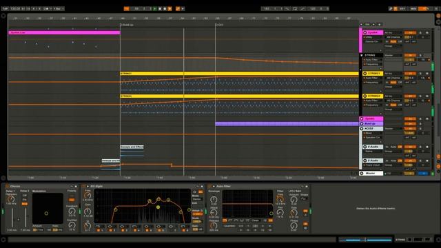Select the Build Up locator marker
The width and height of the screenshot is (441, 248).
127,25
